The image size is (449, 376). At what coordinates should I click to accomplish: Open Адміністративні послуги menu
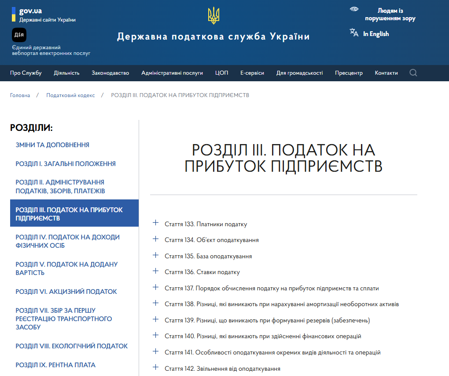click(172, 73)
